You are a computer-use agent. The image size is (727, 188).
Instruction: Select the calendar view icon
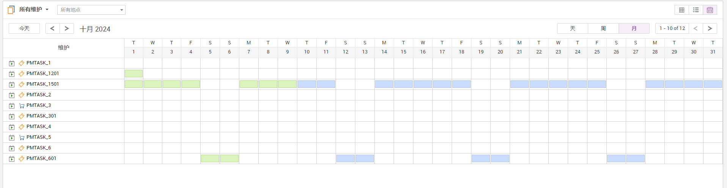tap(710, 10)
